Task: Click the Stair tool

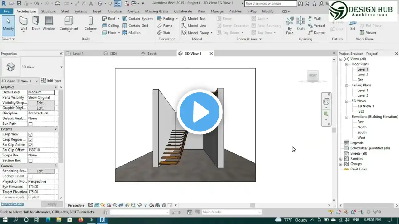Action: (x=164, y=33)
